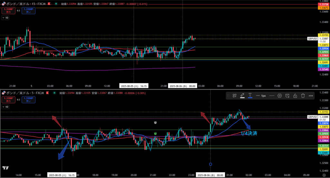Click the GBPUSD label in bottom chart price scale
The height and width of the screenshot is (178, 330).
[312, 117]
